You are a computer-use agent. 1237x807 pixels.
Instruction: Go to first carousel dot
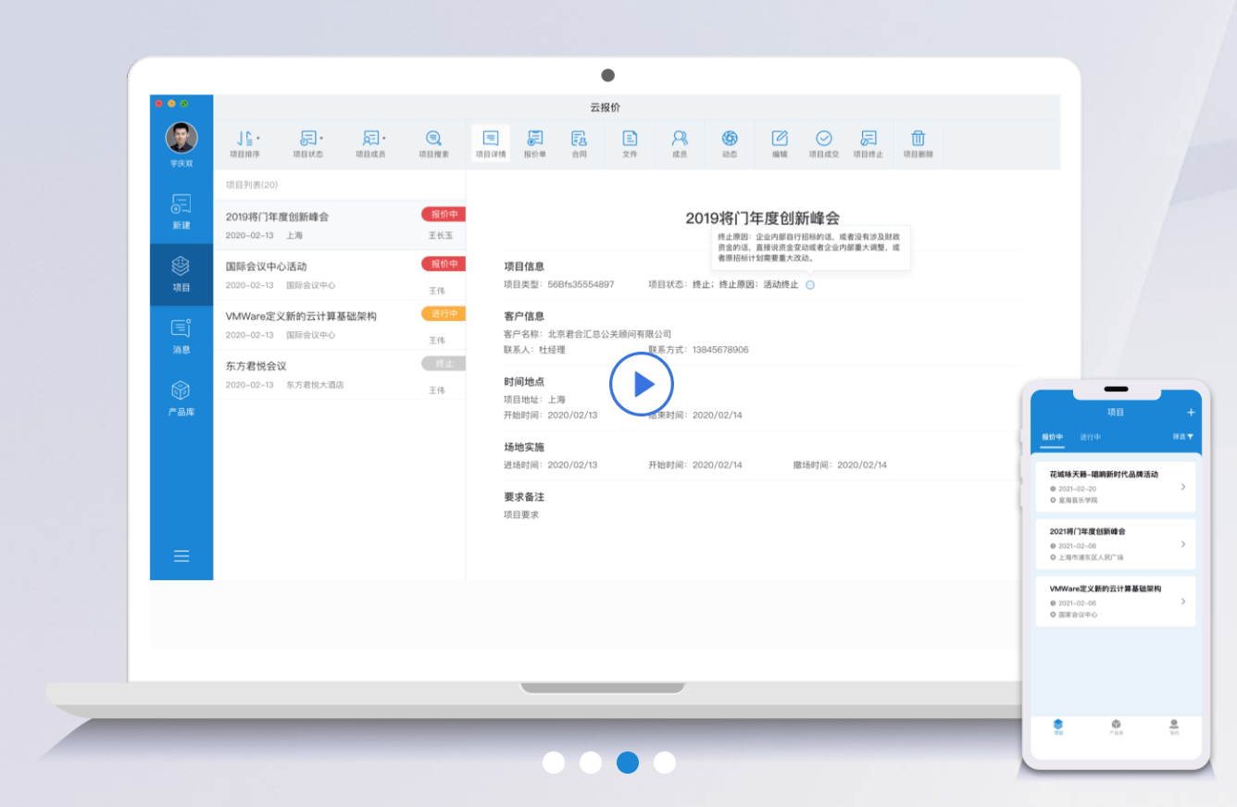554,763
